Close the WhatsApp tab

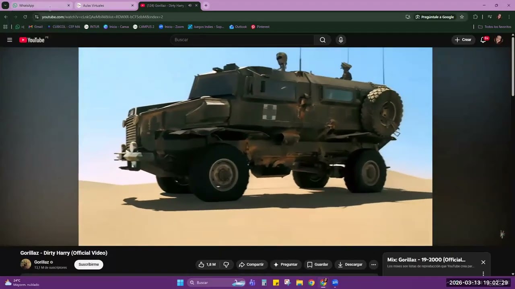click(x=68, y=6)
